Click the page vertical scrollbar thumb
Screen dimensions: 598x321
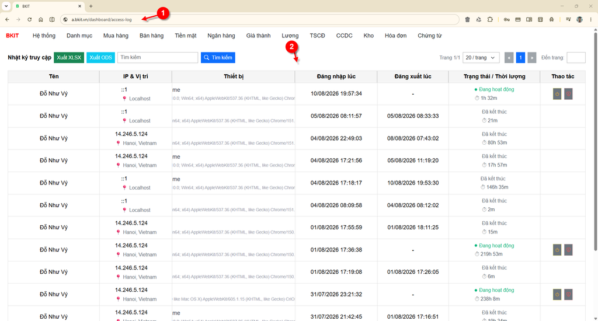(x=595, y=141)
